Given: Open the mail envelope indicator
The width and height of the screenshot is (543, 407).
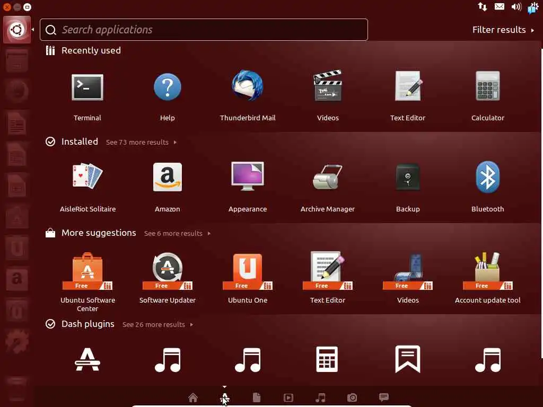Looking at the screenshot, I should pos(500,6).
